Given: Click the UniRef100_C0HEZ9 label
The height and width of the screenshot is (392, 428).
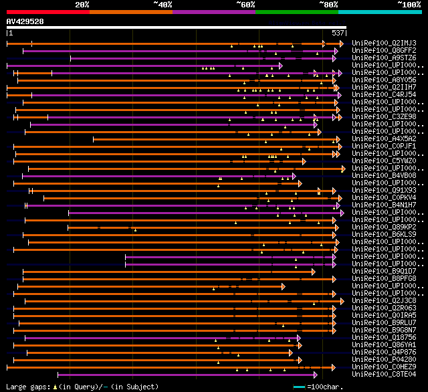Looking at the screenshot, I should tap(384, 367).
